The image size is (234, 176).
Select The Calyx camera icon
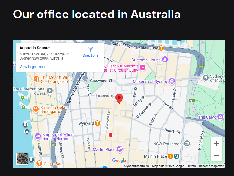(x=220, y=117)
